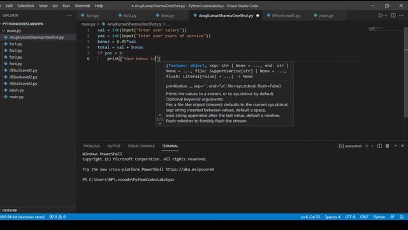Open the Edit menu

[x=9, y=6]
